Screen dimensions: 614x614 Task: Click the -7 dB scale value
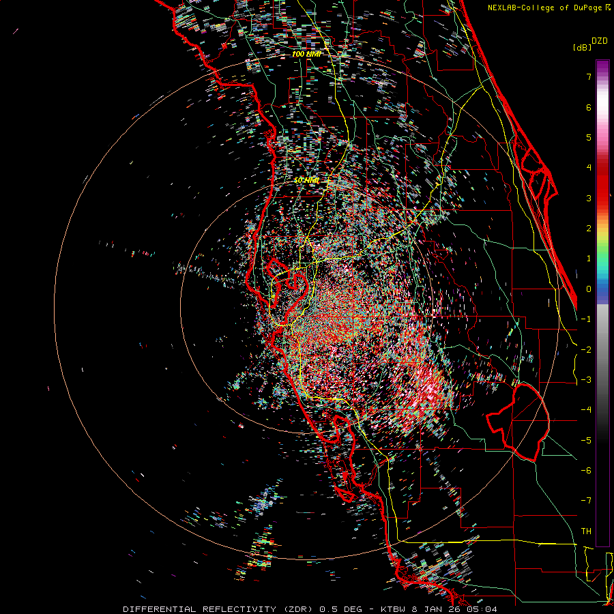click(x=586, y=501)
